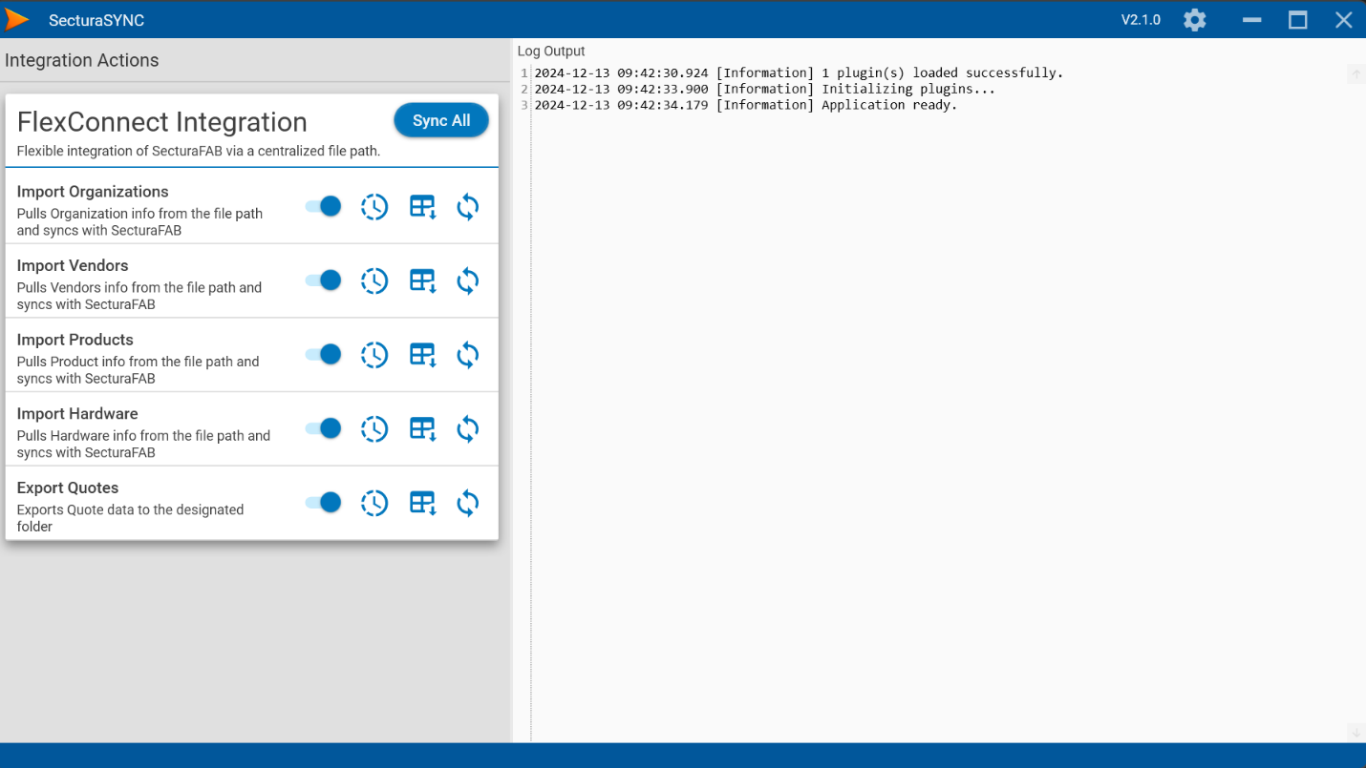Open schedule clock icon for Import Vendors

[x=374, y=281]
